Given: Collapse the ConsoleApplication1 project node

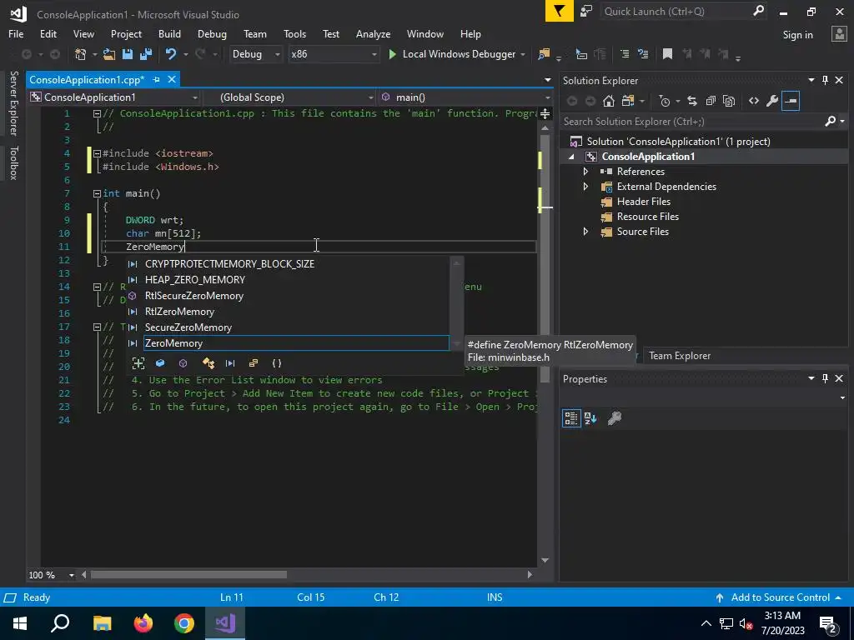Looking at the screenshot, I should (571, 157).
